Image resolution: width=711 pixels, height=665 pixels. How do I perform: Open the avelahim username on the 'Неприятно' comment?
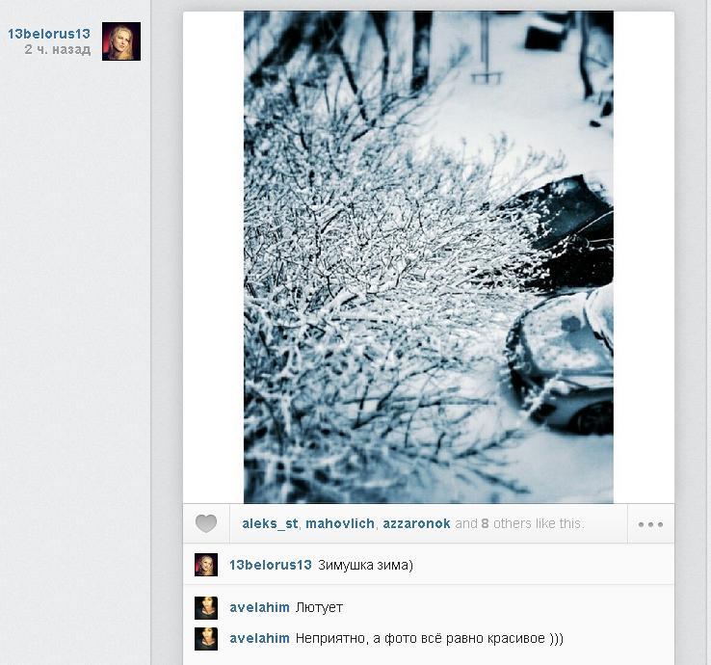[259, 638]
